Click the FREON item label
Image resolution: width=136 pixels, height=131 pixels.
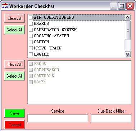40,64
